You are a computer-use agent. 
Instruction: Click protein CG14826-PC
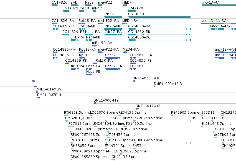pyautogui.click(x=55, y=58)
